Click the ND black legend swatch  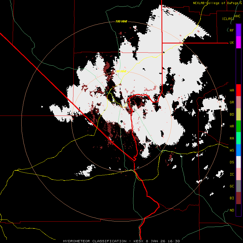[x=238, y=210]
